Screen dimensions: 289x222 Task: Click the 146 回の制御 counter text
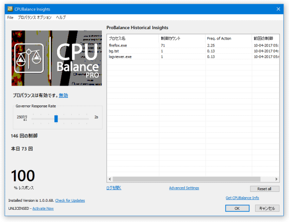24,136
